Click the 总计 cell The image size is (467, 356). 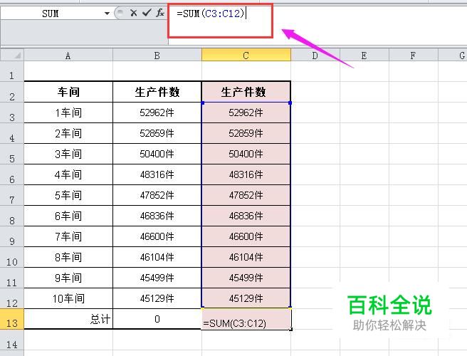tap(68, 319)
